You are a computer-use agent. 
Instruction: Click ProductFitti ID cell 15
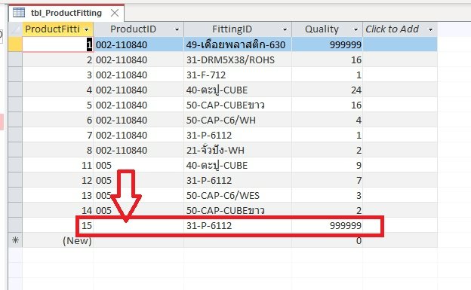click(x=57, y=225)
